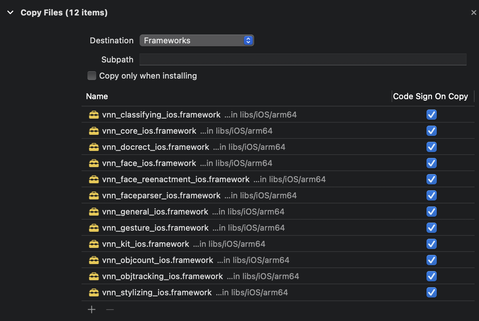Uncheck Code Sign for vnn_objtracking_ios.framework
The image size is (479, 321).
click(432, 277)
